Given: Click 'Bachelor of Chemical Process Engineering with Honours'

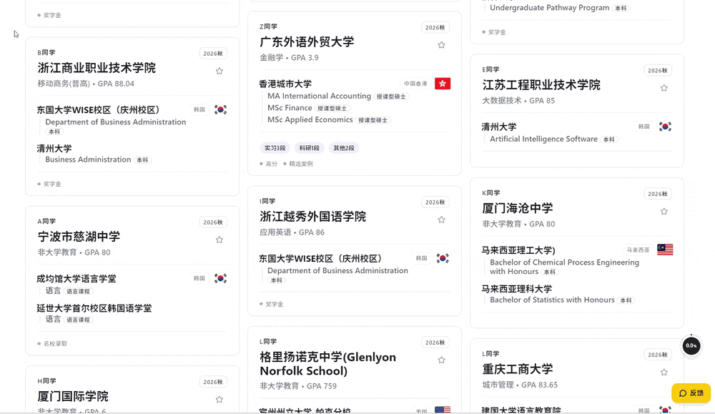Looking at the screenshot, I should [565, 267].
